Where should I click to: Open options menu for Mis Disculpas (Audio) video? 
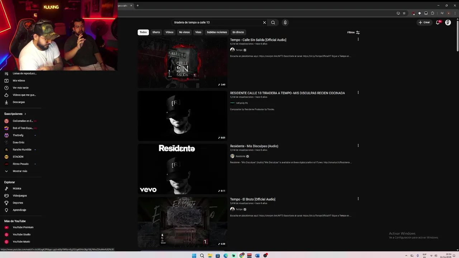coord(358,145)
